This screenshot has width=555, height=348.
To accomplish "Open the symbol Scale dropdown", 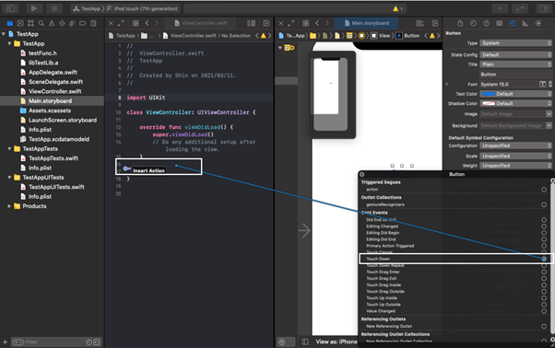I will 515,157.
